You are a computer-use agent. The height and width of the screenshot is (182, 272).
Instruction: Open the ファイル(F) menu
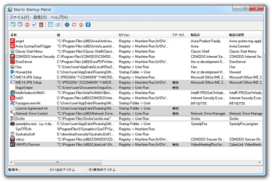(x=19, y=17)
